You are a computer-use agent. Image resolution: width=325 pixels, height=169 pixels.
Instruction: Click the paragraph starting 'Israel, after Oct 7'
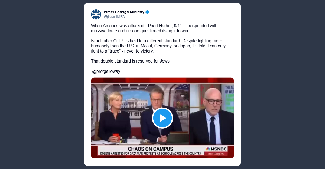(158, 46)
